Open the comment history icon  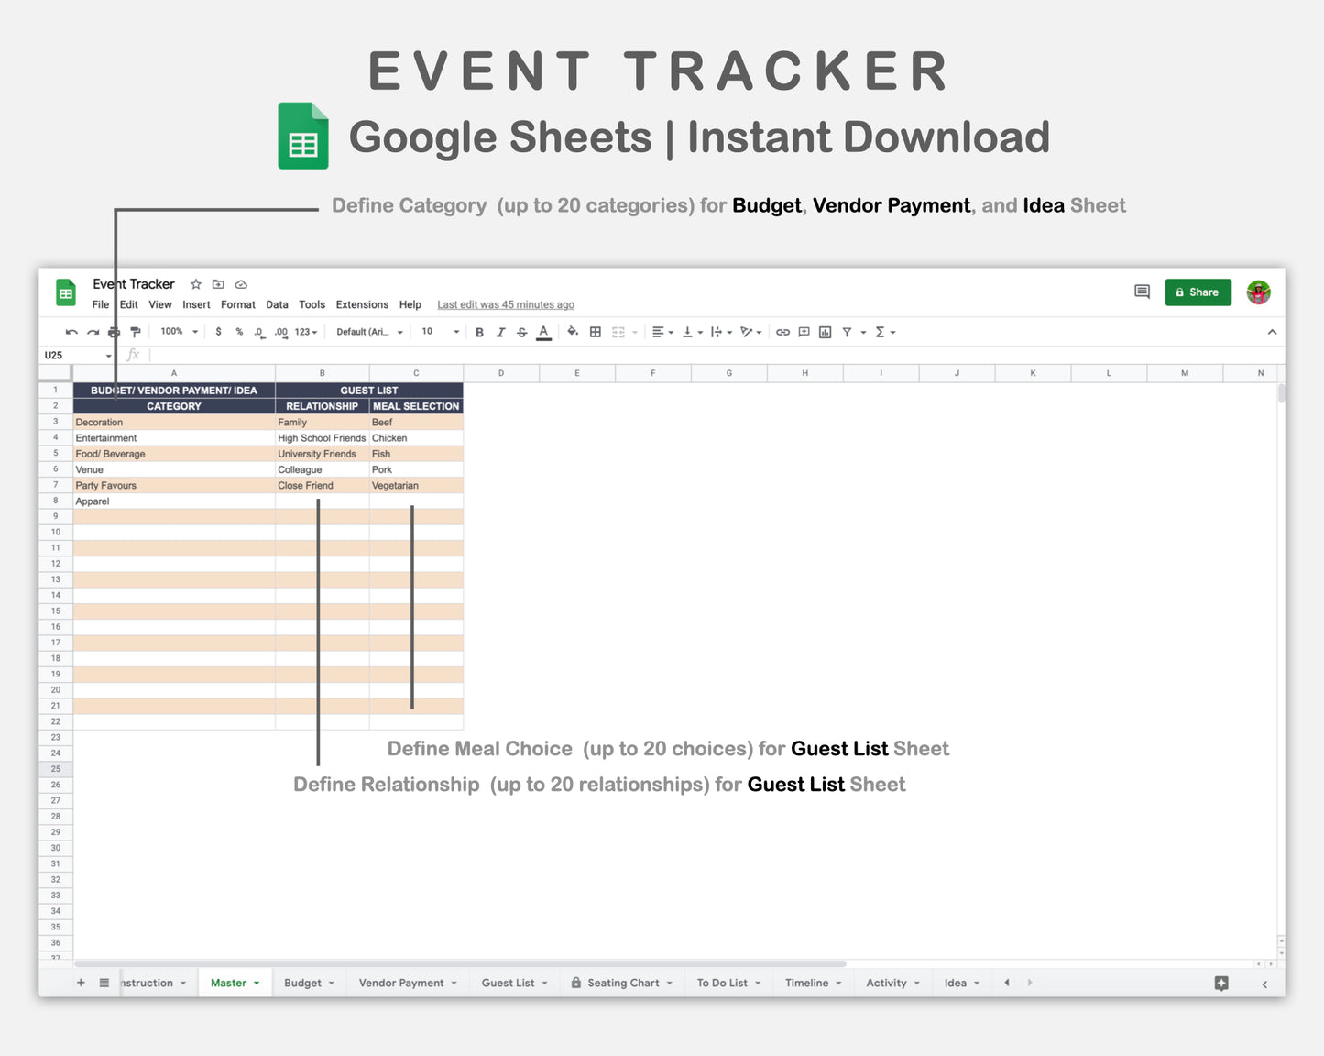click(1142, 291)
